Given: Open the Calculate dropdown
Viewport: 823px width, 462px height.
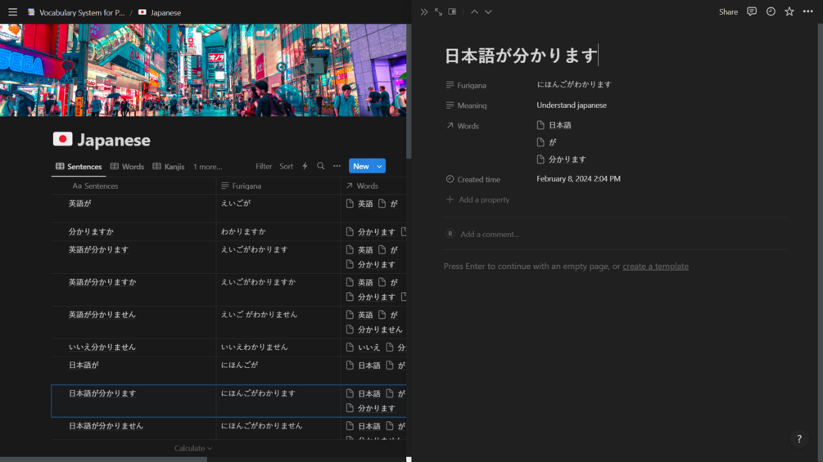Looking at the screenshot, I should pos(193,448).
